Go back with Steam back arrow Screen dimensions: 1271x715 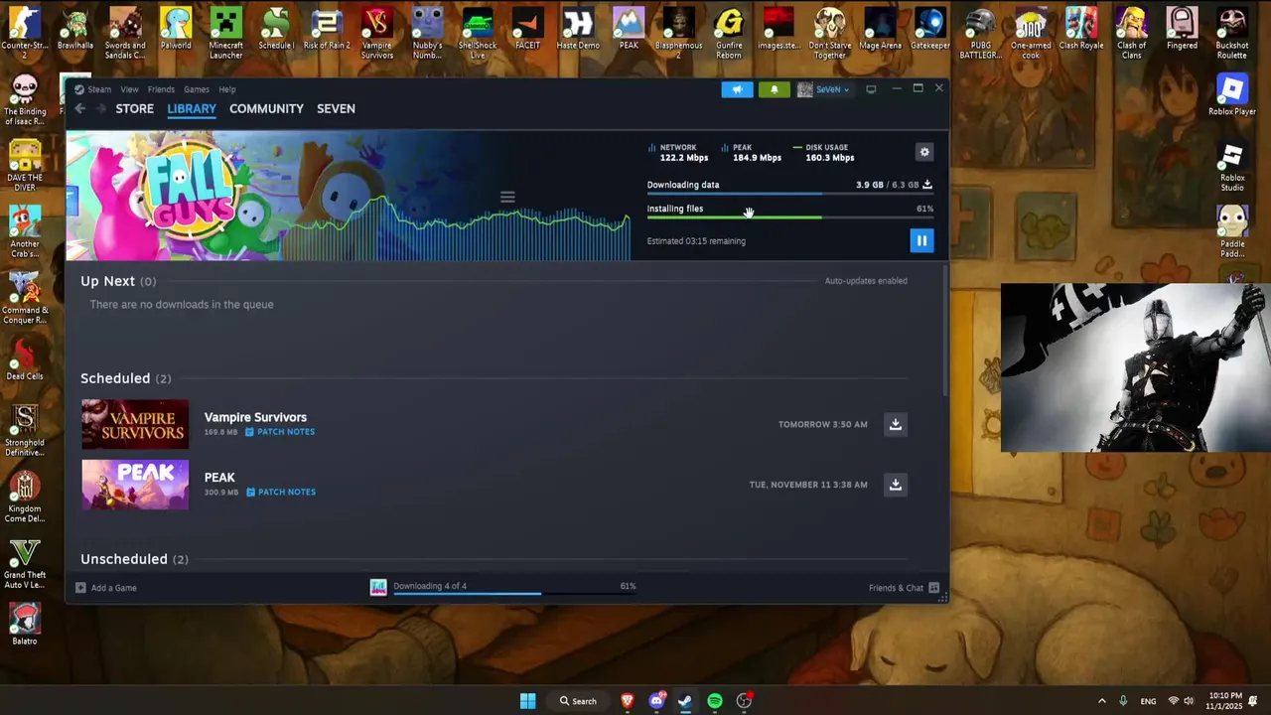pos(79,108)
